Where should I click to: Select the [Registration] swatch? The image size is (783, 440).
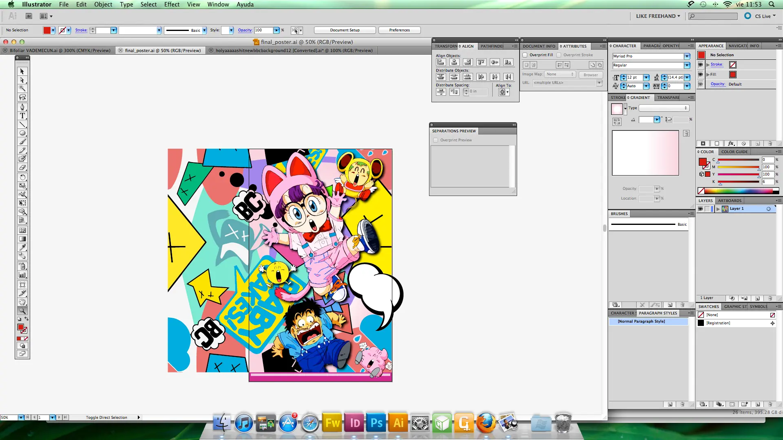737,323
